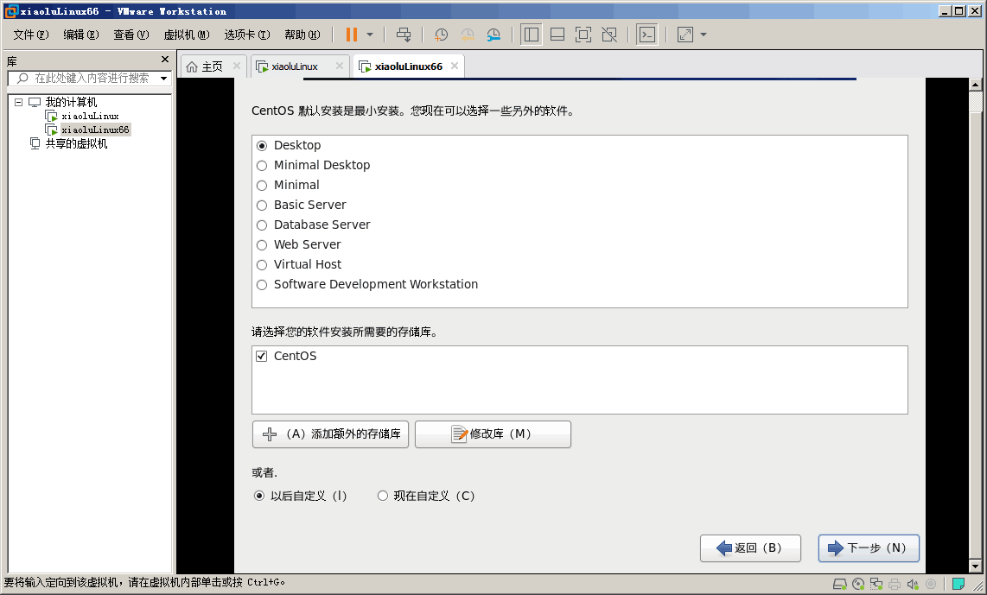Select the Basic Server option
Image resolution: width=987 pixels, height=595 pixels.
tap(262, 205)
